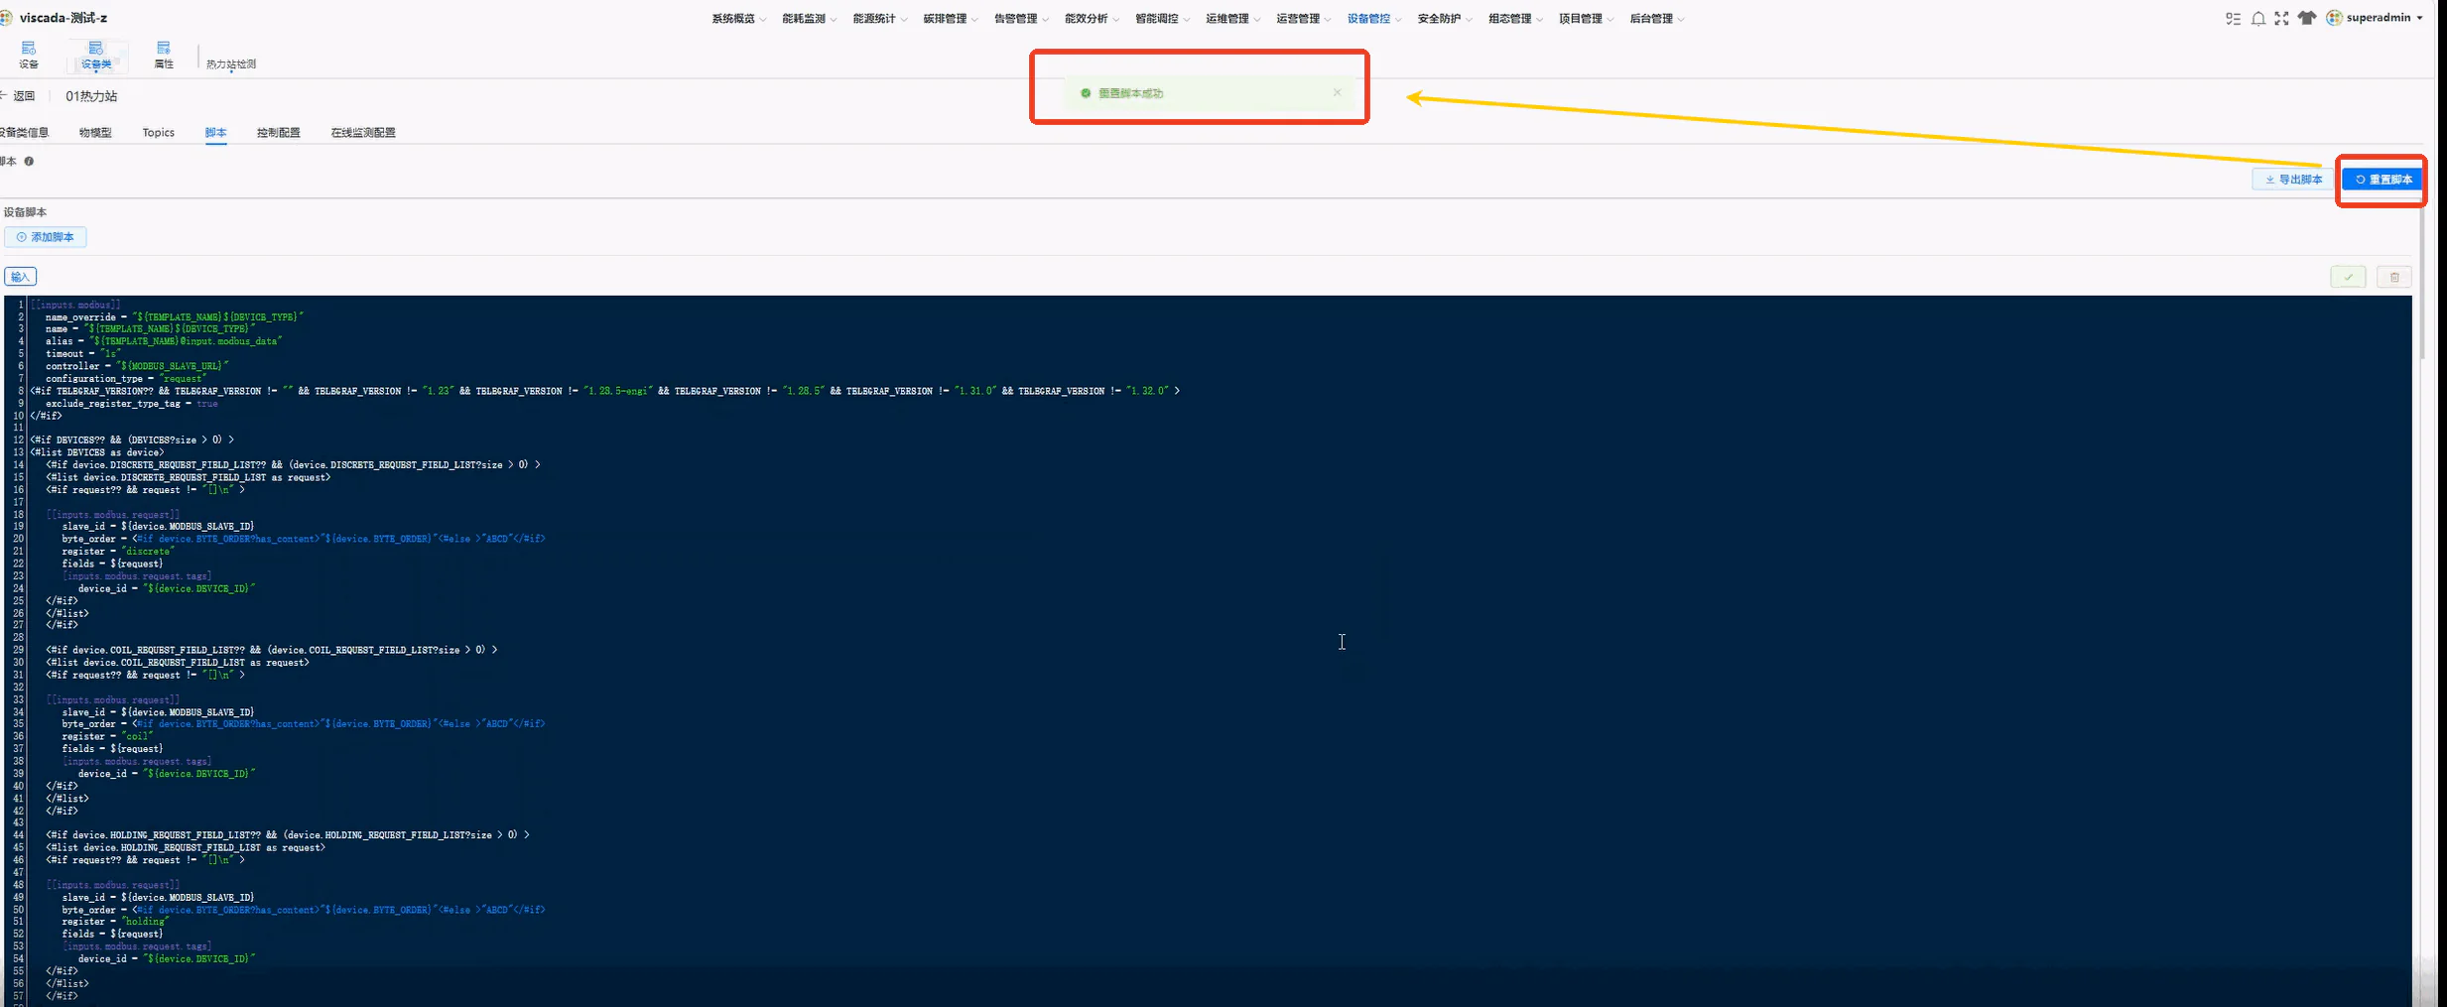Dismiss the 重置脚本成功 notification
This screenshot has width=2447, height=1007.
point(1337,92)
